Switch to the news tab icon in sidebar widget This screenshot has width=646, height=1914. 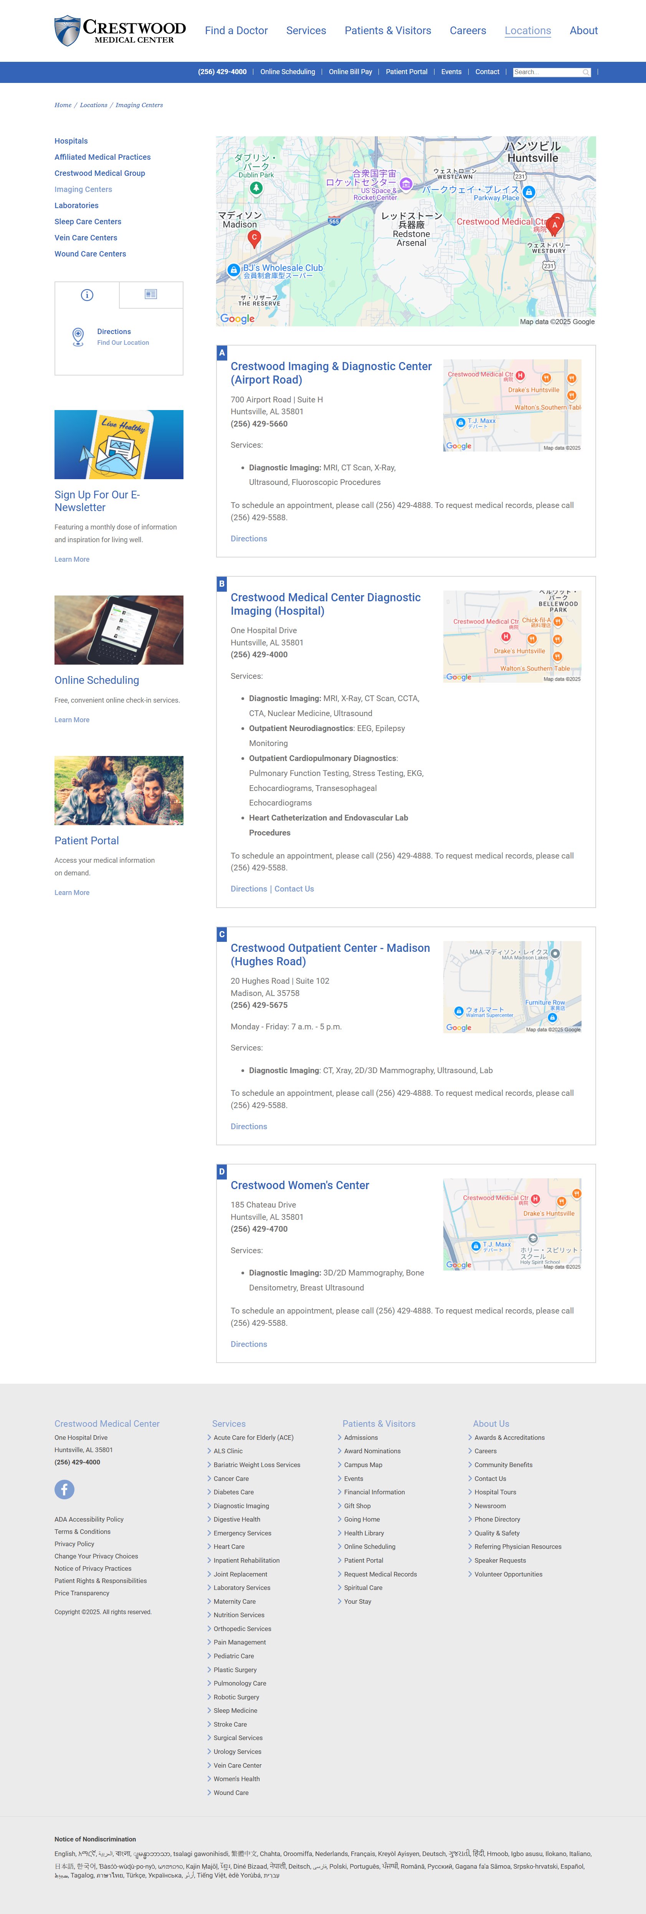(x=151, y=294)
